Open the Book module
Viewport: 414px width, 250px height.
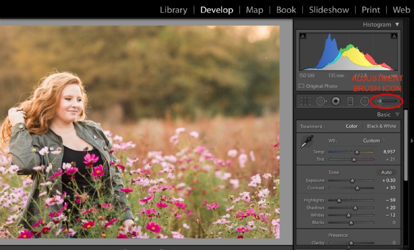(286, 10)
